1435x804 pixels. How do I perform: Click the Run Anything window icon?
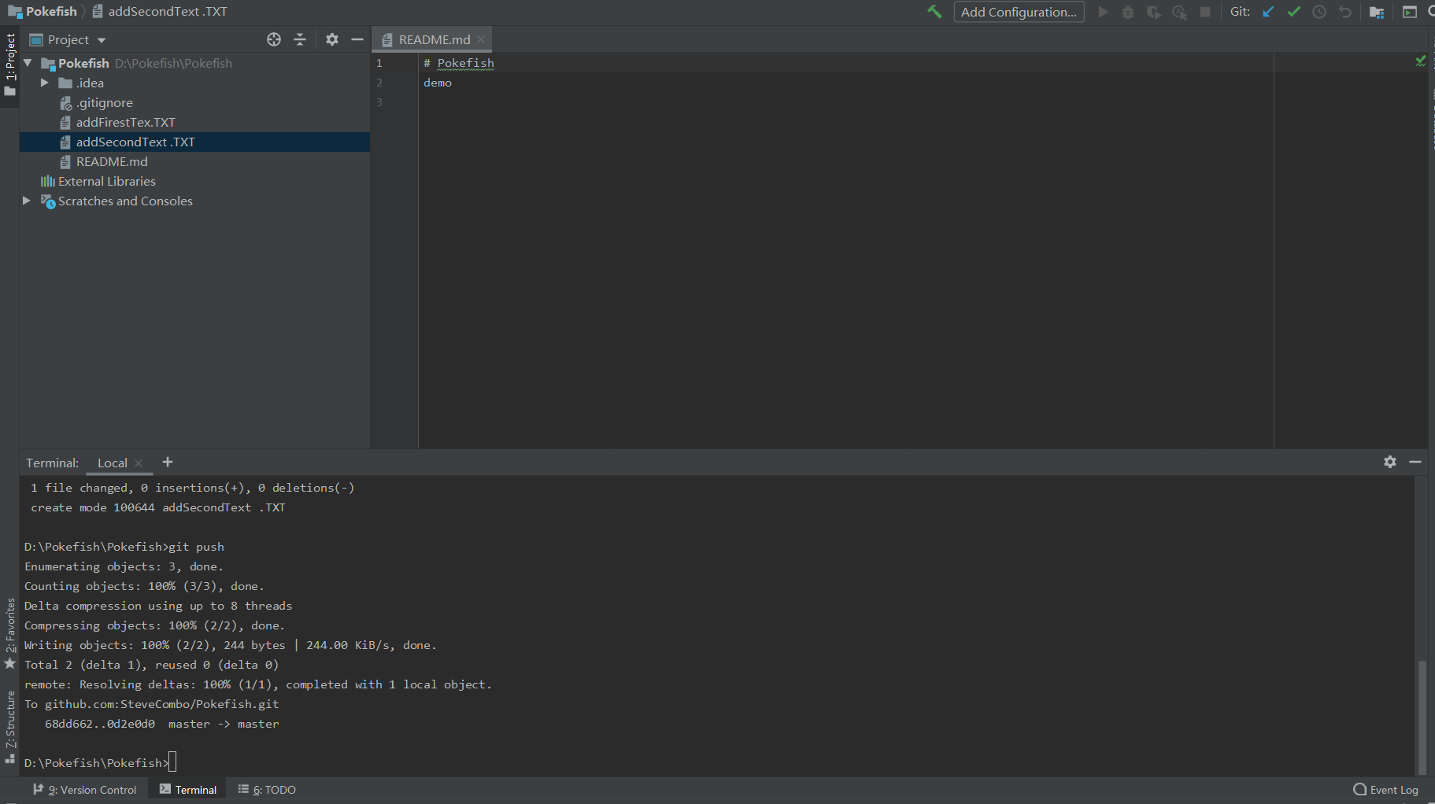point(1410,12)
